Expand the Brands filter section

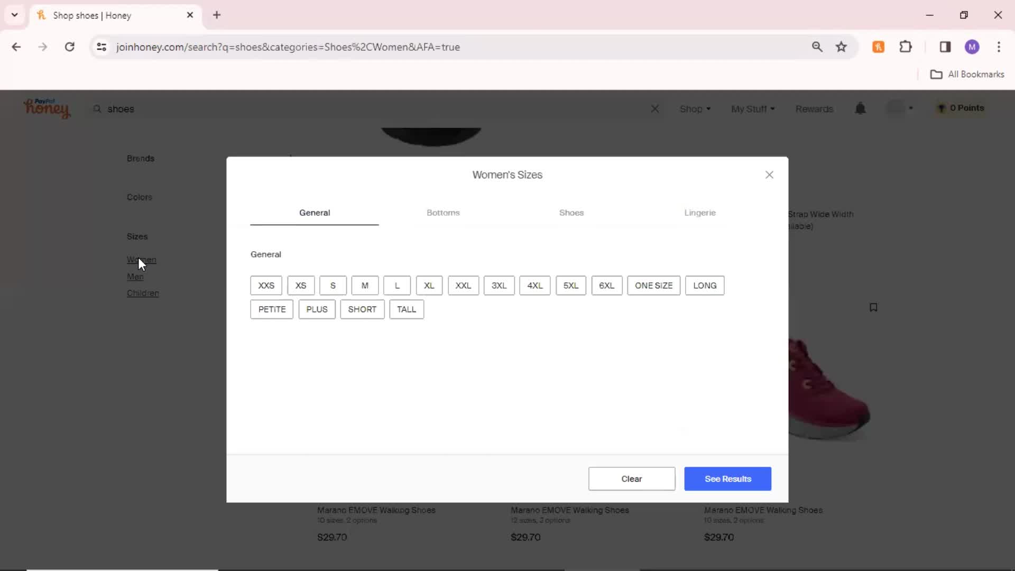pos(140,158)
